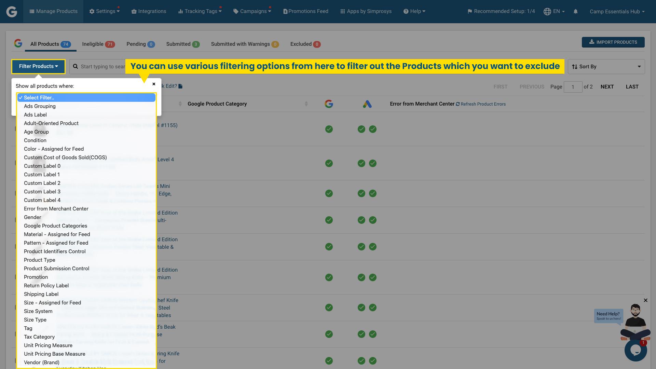Click NEXT to go to page 2

coord(607,86)
